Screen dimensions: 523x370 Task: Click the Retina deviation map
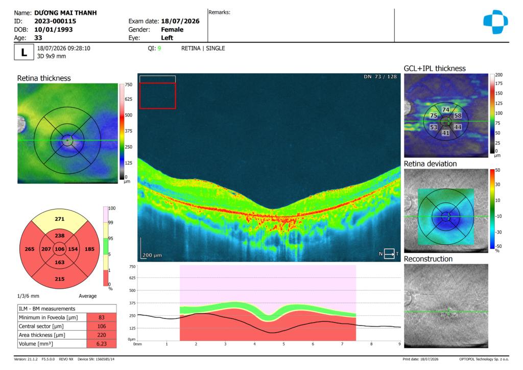[x=446, y=211]
